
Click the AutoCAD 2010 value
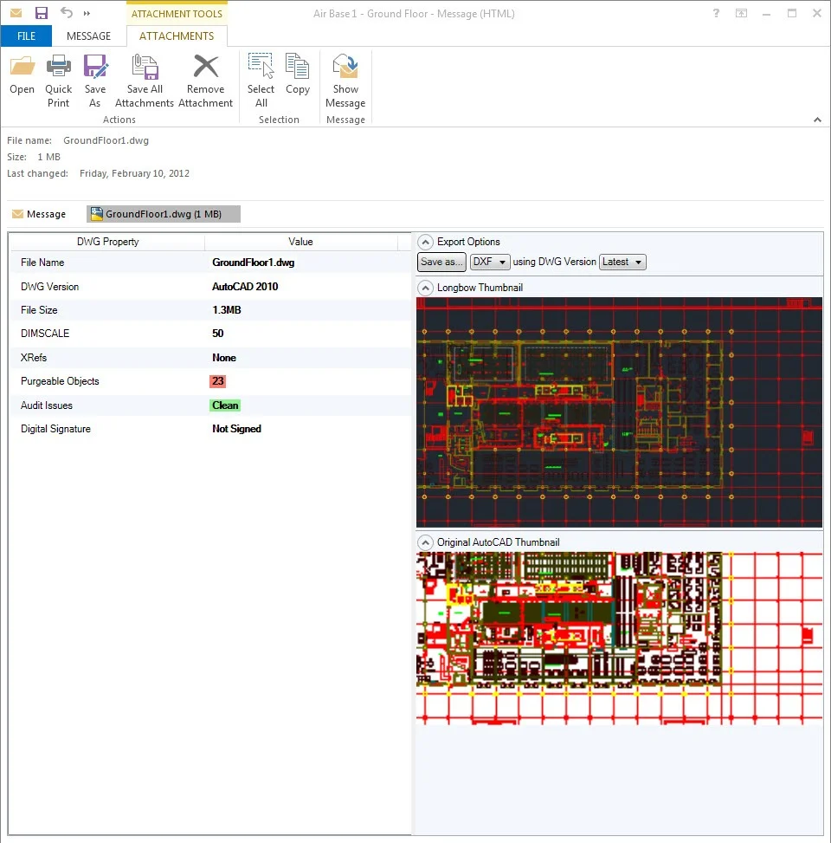(245, 287)
